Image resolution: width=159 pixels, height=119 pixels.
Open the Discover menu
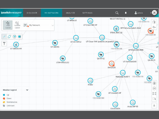pos(32,13)
